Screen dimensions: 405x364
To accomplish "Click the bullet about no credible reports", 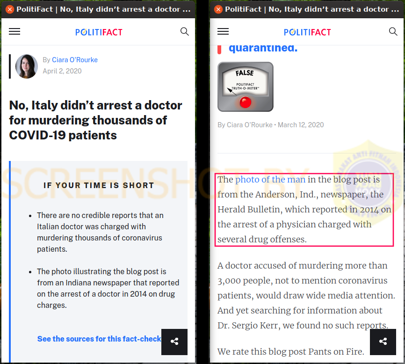I will pyautogui.click(x=100, y=232).
